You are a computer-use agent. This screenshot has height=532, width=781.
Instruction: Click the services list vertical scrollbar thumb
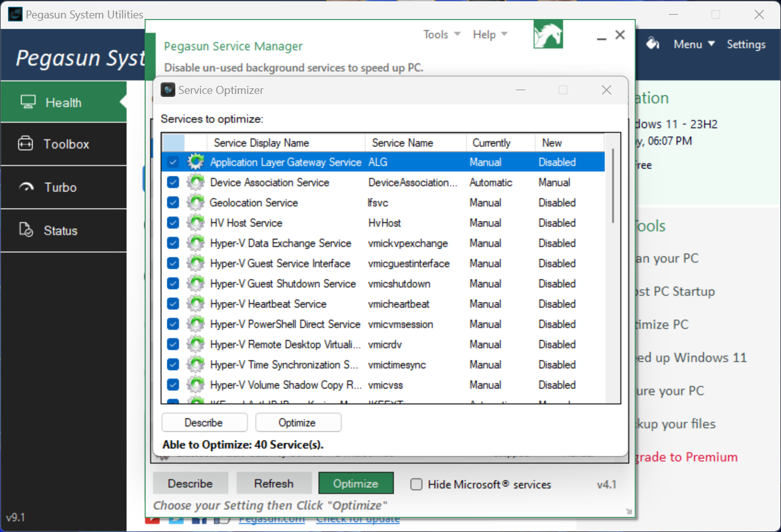pyautogui.click(x=612, y=185)
